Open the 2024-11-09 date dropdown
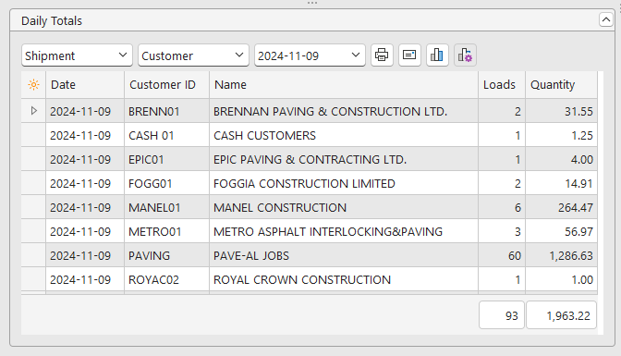This screenshot has width=621, height=356. (310, 55)
